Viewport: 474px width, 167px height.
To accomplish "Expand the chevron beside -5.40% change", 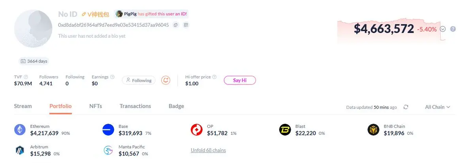I will coord(443,29).
